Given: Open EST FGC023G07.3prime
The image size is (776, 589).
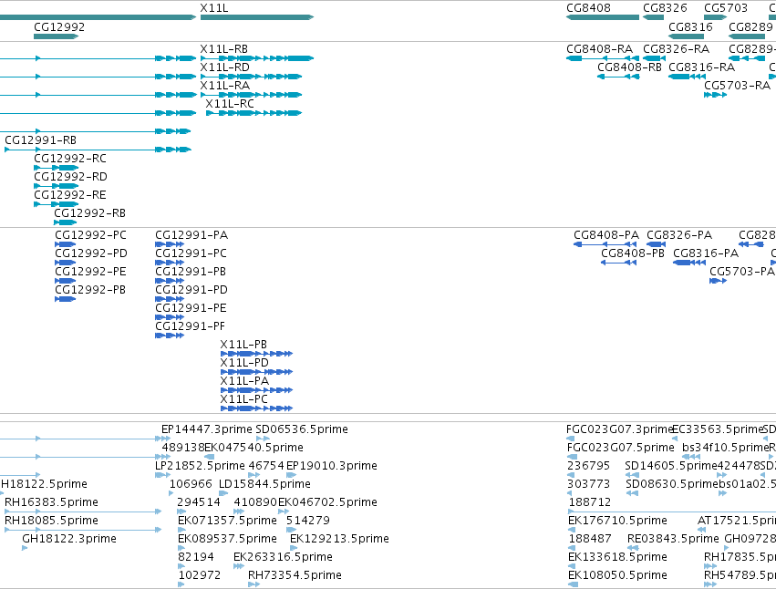Looking at the screenshot, I should click(619, 429).
